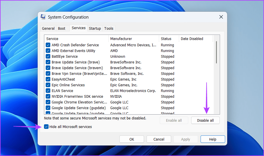
Task: Select the BattlEye Service row text
Action: coord(65,56)
